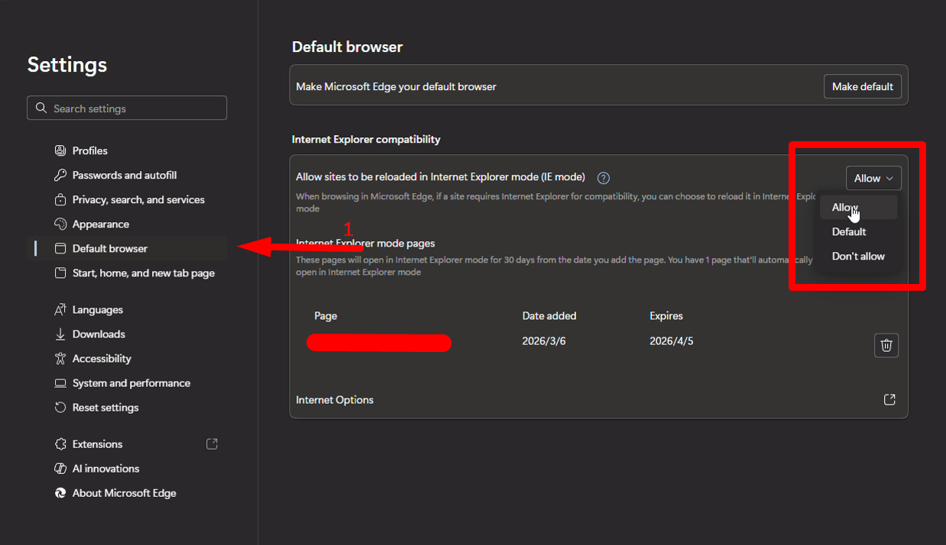
Task: Click the Date added column header
Action: 549,315
